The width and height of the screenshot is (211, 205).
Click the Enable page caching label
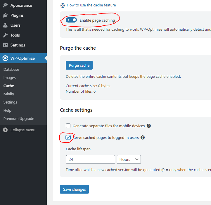(97, 20)
